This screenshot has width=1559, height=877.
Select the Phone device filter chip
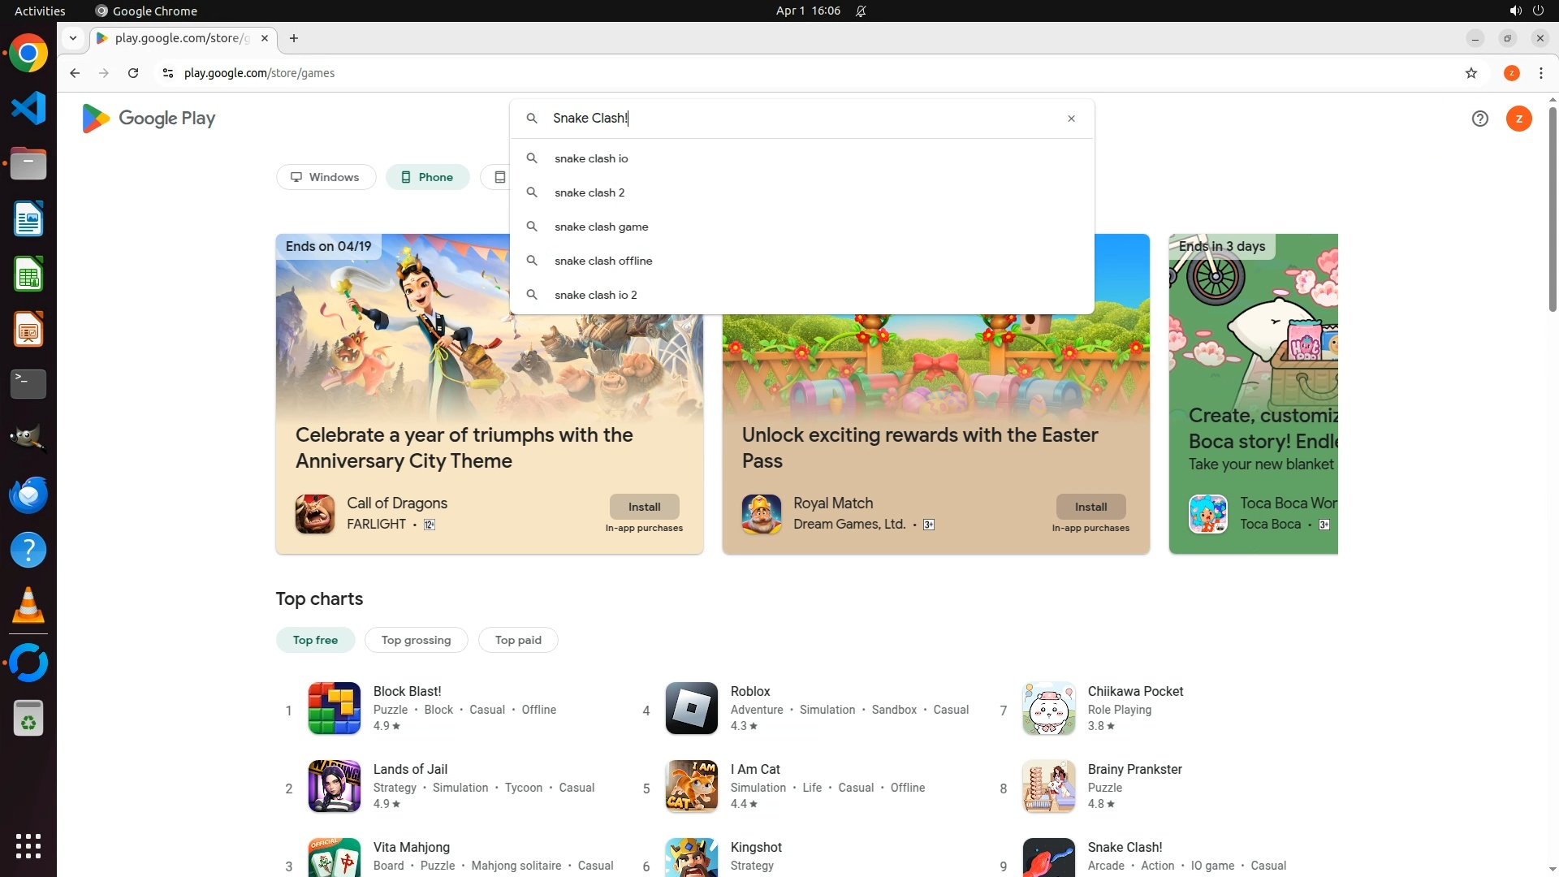point(427,177)
